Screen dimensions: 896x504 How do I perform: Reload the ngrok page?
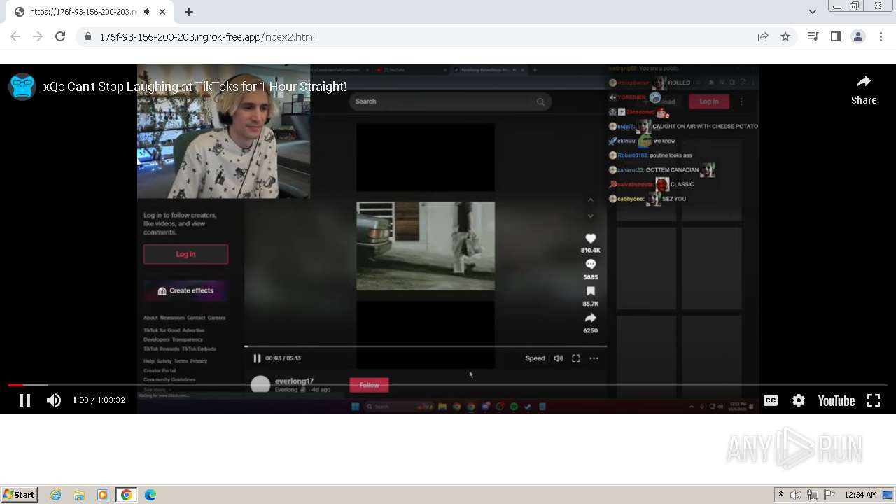pyautogui.click(x=60, y=36)
